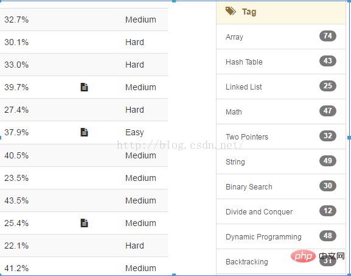Choose the String tag

(281, 161)
